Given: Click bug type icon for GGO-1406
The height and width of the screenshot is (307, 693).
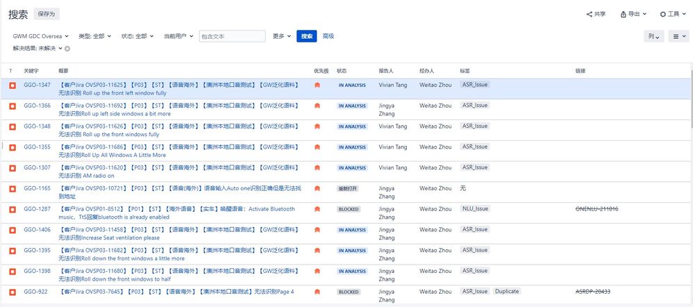Looking at the screenshot, I should 12,230.
